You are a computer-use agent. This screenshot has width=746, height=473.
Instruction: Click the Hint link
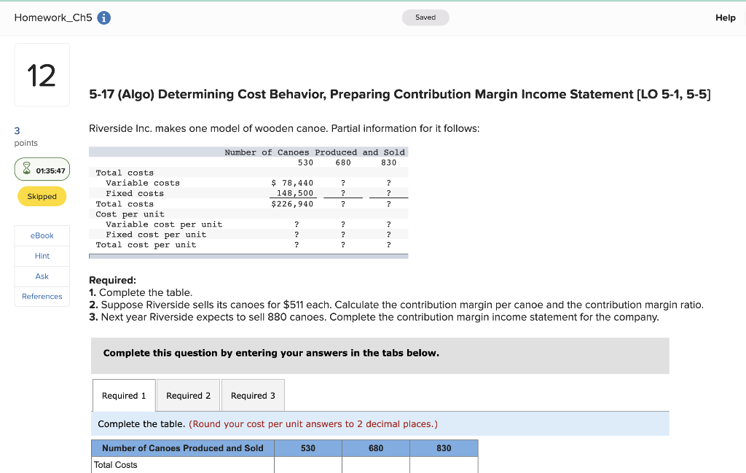coord(42,256)
